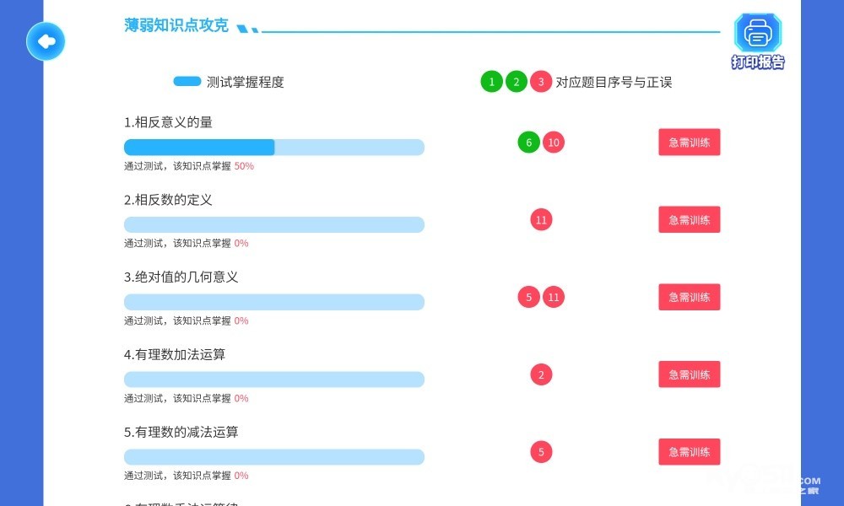844x506 pixels.
Task: Click the red legend circle number 3
Action: [541, 82]
